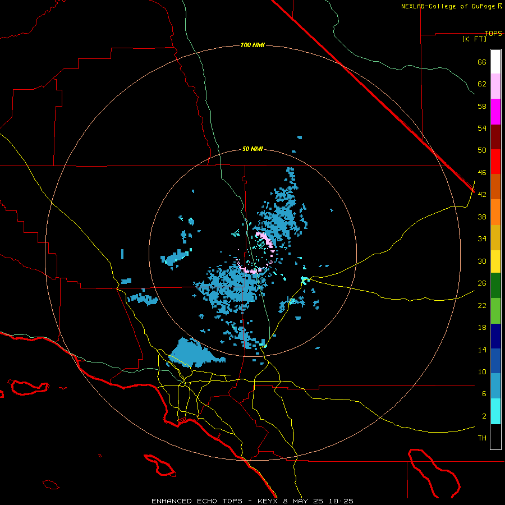
Task: Pick the bright red legend swatch
Action: [x=495, y=162]
